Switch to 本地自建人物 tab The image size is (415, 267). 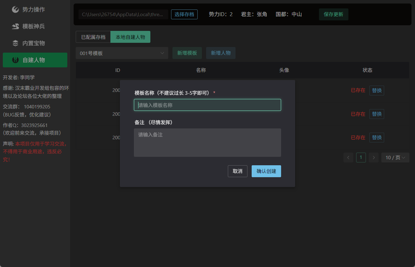click(130, 37)
